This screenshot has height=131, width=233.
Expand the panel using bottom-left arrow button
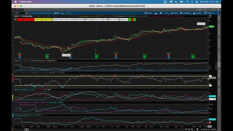pyautogui.click(x=27, y=130)
